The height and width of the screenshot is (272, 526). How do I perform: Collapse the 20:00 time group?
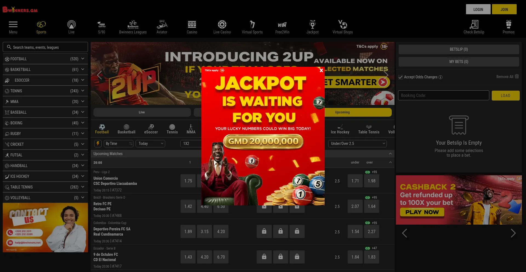[390, 162]
